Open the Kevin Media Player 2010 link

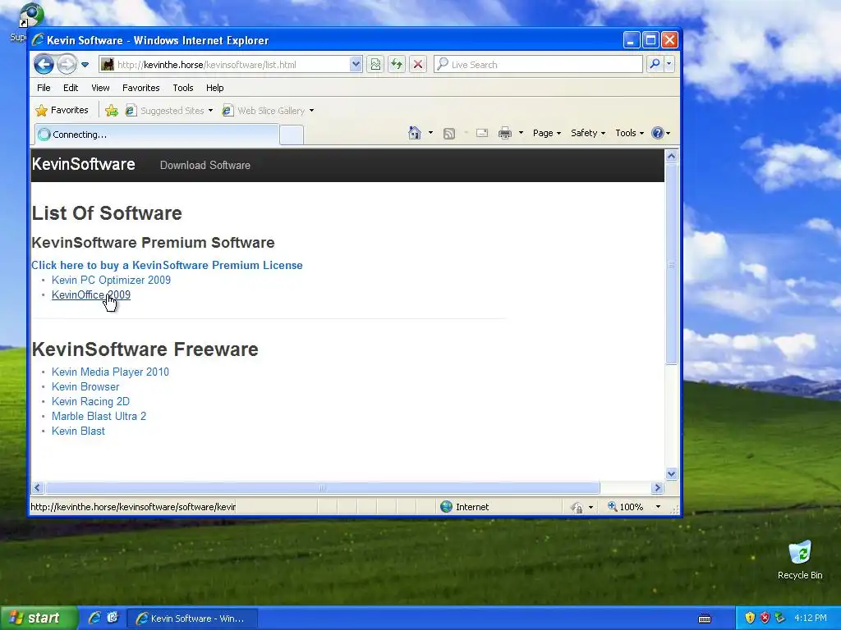[x=110, y=372]
